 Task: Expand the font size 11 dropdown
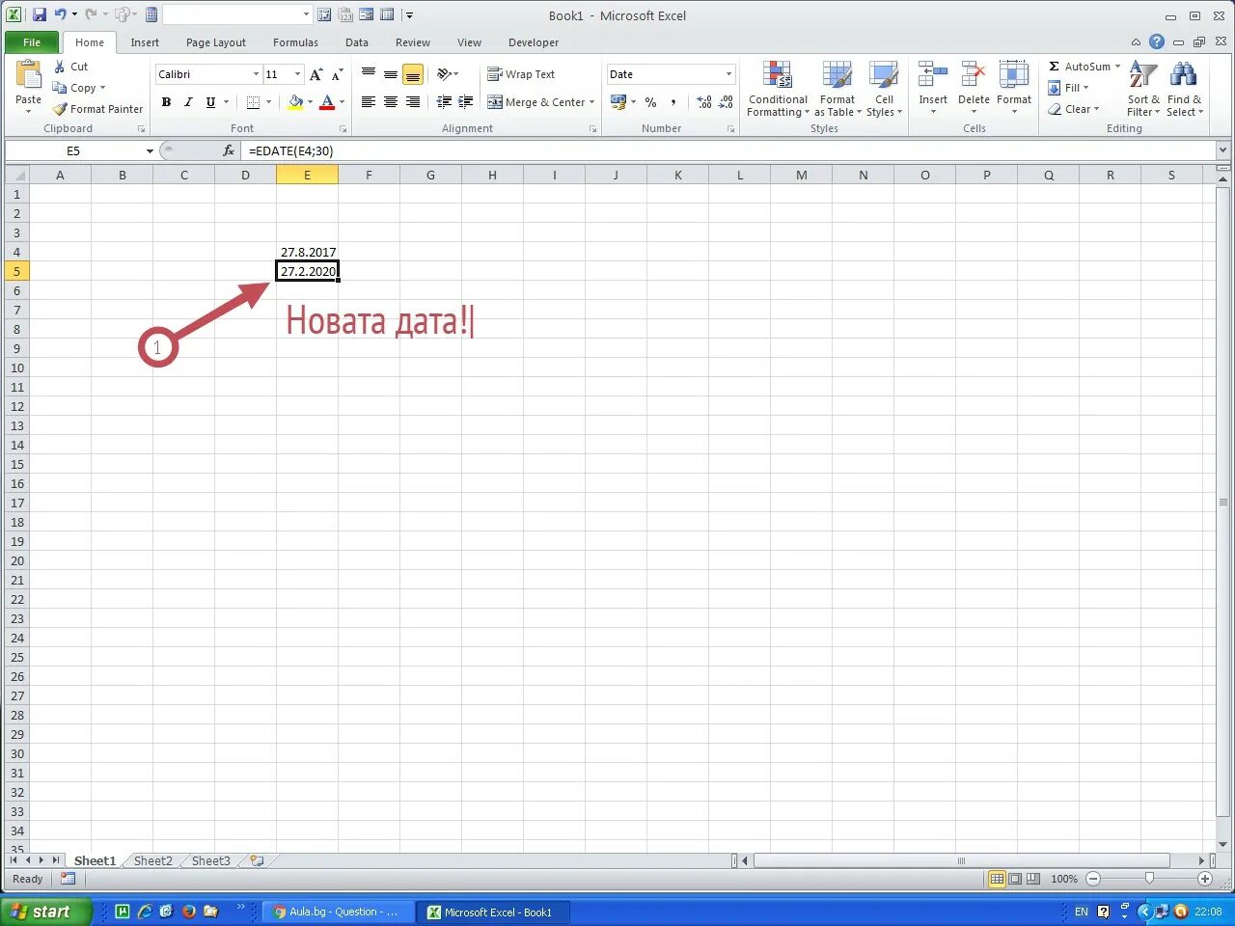297,74
